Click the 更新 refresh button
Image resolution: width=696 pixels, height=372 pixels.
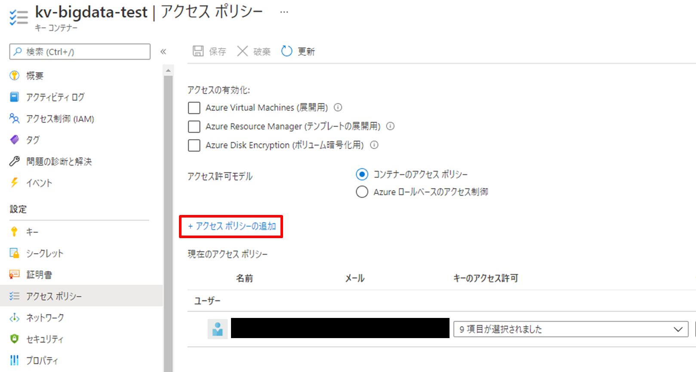298,51
